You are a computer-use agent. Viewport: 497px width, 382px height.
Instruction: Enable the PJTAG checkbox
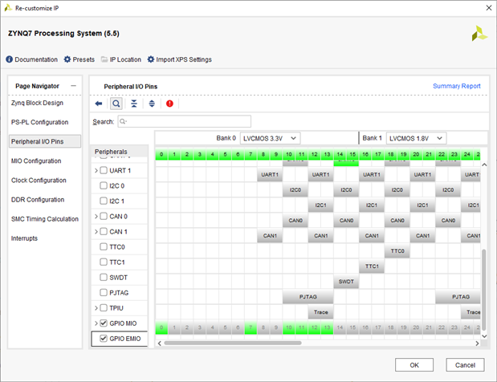click(104, 293)
